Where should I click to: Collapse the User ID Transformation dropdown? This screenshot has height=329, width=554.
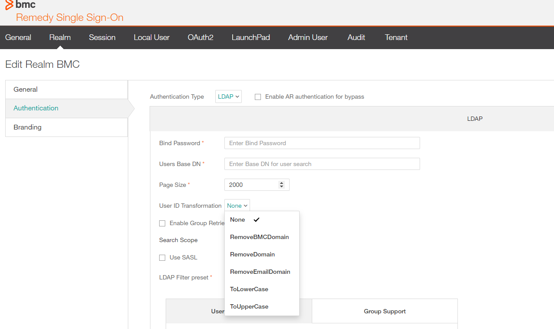(x=237, y=206)
